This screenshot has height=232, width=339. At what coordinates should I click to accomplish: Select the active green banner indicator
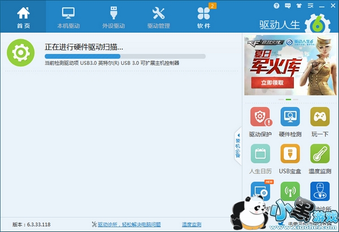288,99
